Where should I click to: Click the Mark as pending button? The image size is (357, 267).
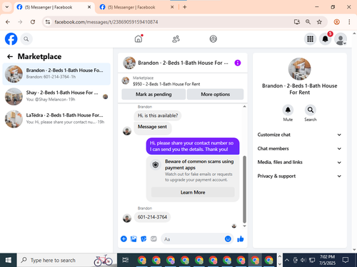pyautogui.click(x=154, y=94)
